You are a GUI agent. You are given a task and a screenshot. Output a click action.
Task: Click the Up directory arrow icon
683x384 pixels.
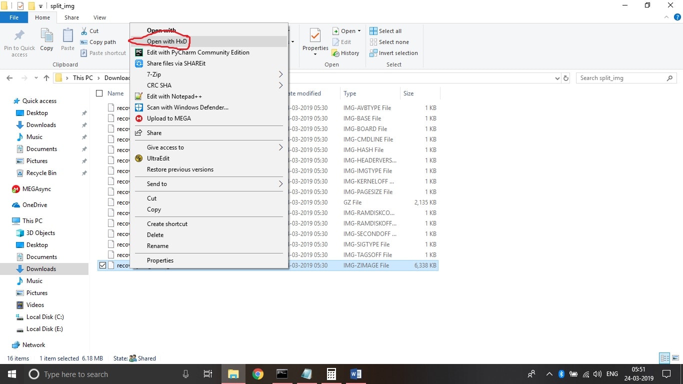point(46,78)
